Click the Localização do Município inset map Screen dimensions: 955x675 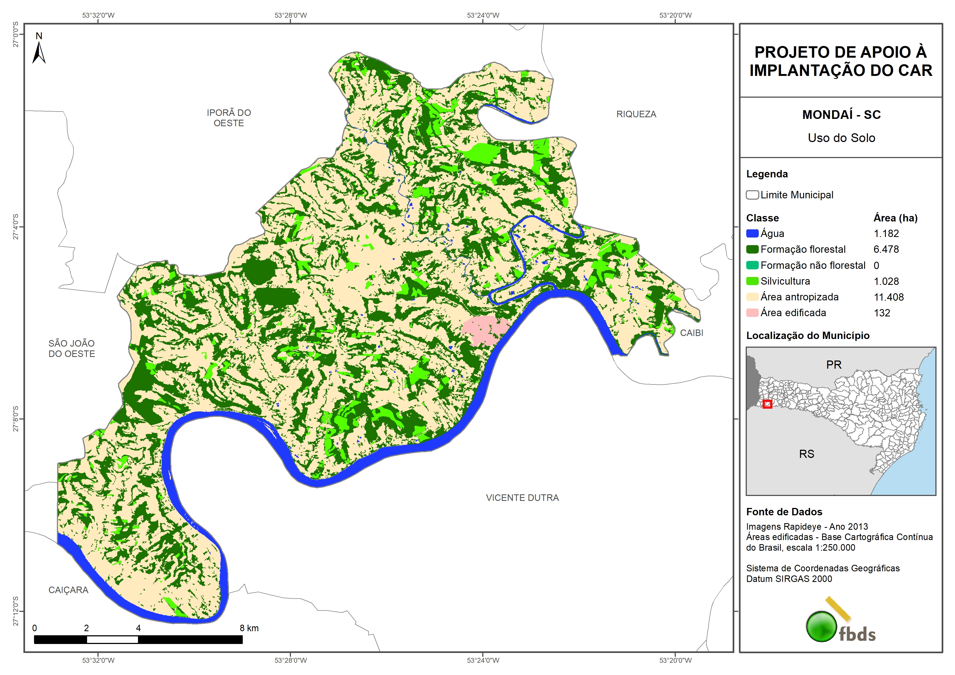pos(841,421)
